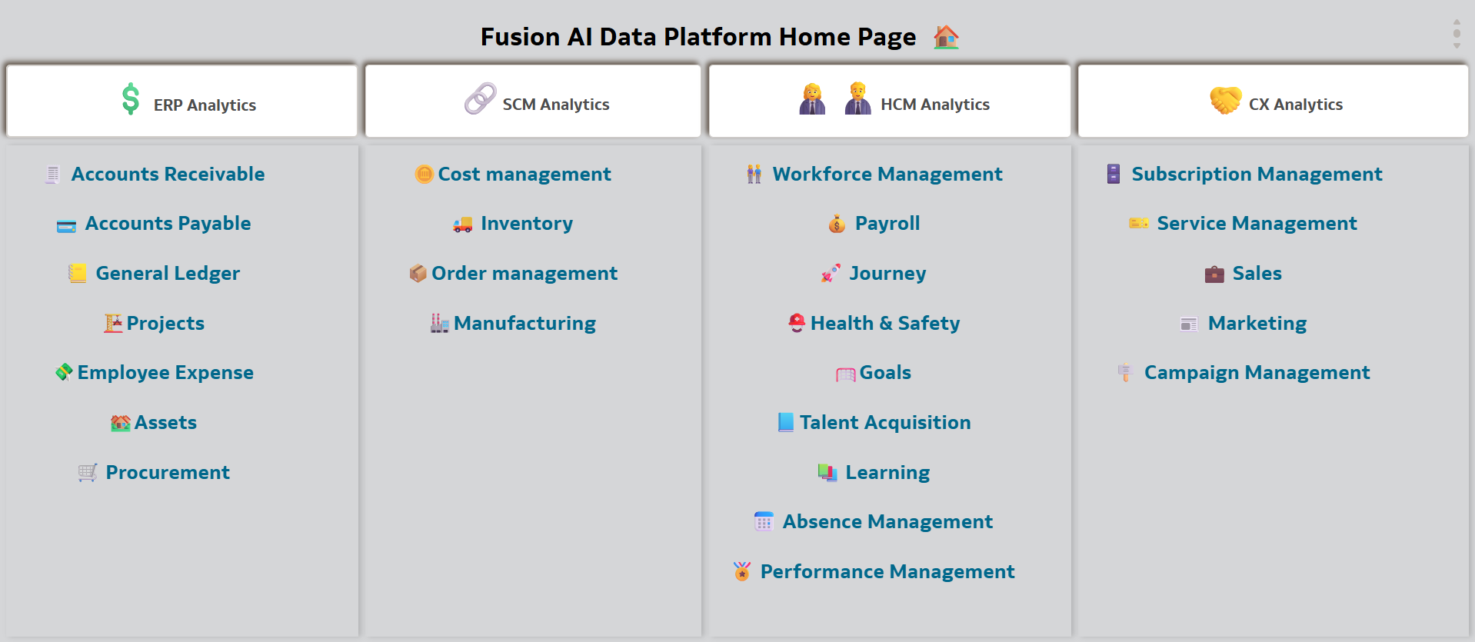Click the vertical dots handle at top right
This screenshot has width=1475, height=642.
pos(1457,34)
